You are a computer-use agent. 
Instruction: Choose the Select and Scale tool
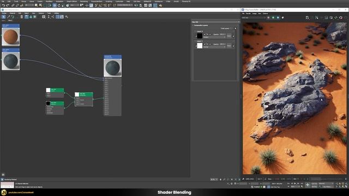click(63, 5)
